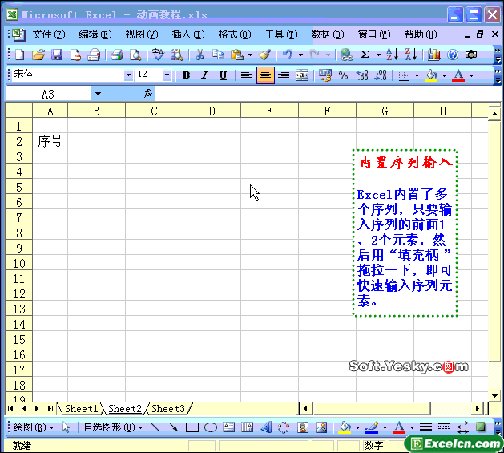
Task: Apply Percent style icon
Action: pyautogui.click(x=343, y=75)
